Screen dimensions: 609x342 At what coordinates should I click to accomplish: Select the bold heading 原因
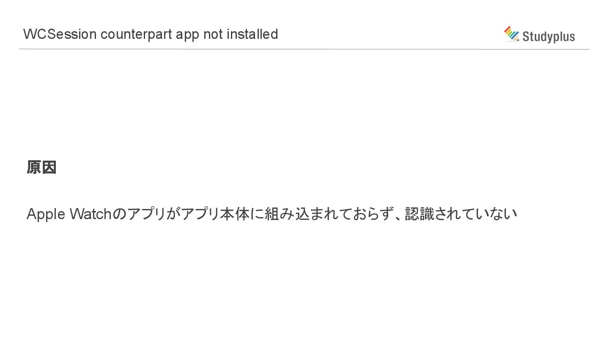[x=41, y=167]
